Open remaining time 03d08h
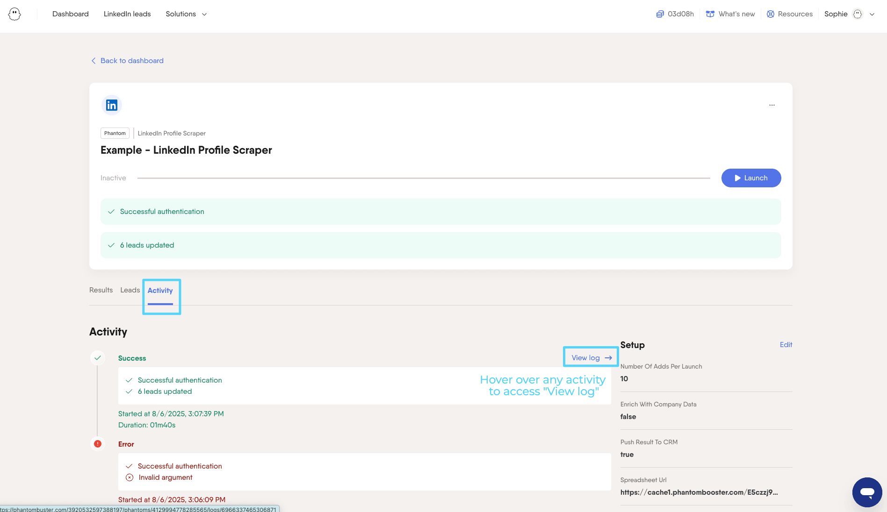Viewport: 887px width, 512px height. [680, 14]
